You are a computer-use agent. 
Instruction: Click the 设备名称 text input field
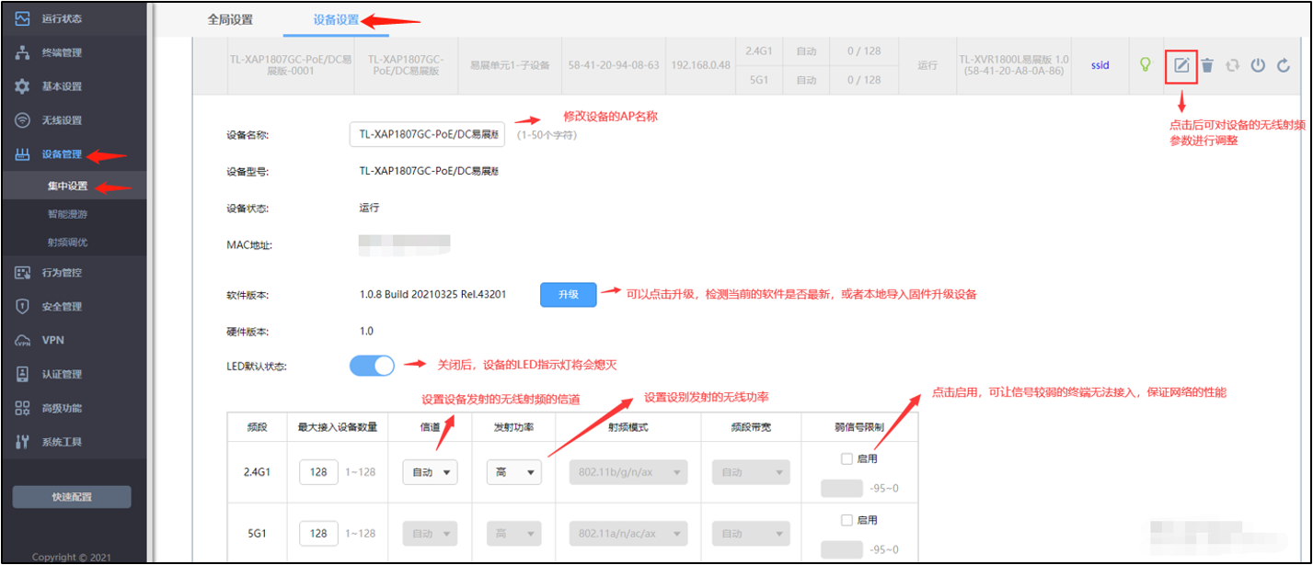427,135
